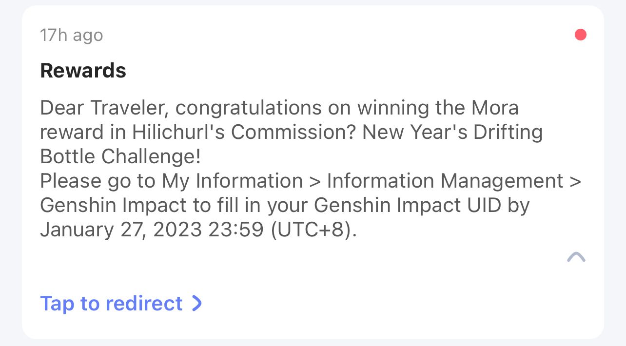The width and height of the screenshot is (626, 346).
Task: Click the "Please go to" instruction text
Action: pos(98,181)
